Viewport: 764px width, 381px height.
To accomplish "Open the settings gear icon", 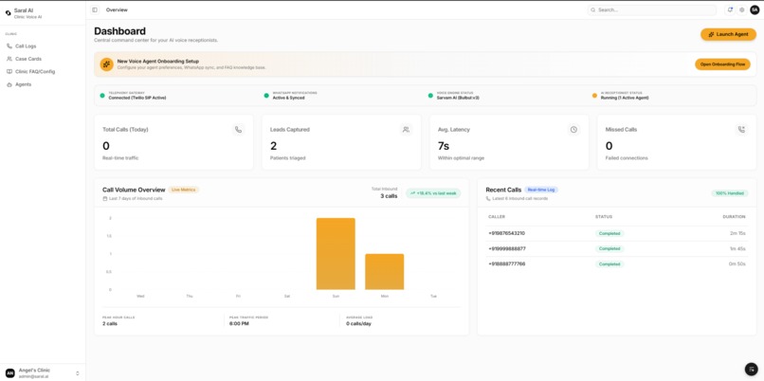I will pyautogui.click(x=742, y=9).
